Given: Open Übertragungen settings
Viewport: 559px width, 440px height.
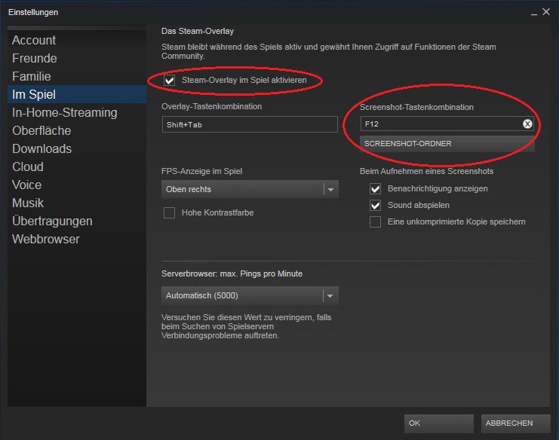Looking at the screenshot, I should click(x=77, y=221).
